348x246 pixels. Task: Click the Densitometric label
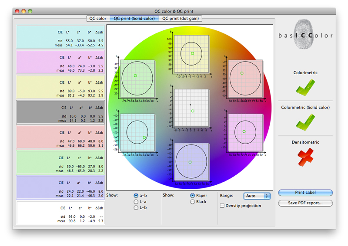(305, 142)
